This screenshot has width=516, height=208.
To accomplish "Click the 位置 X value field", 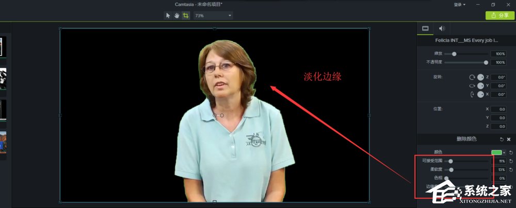I will coord(498,109).
